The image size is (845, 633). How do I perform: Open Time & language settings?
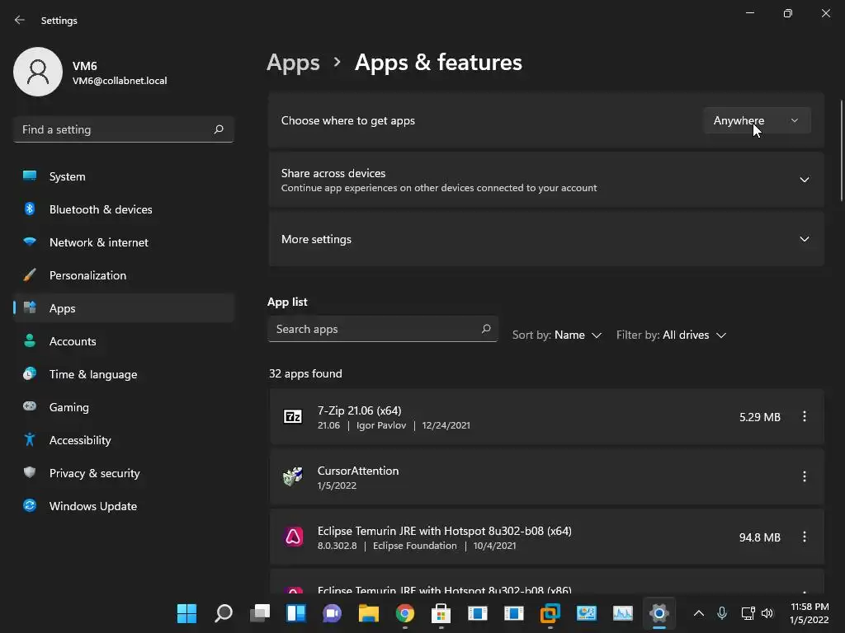124,374
